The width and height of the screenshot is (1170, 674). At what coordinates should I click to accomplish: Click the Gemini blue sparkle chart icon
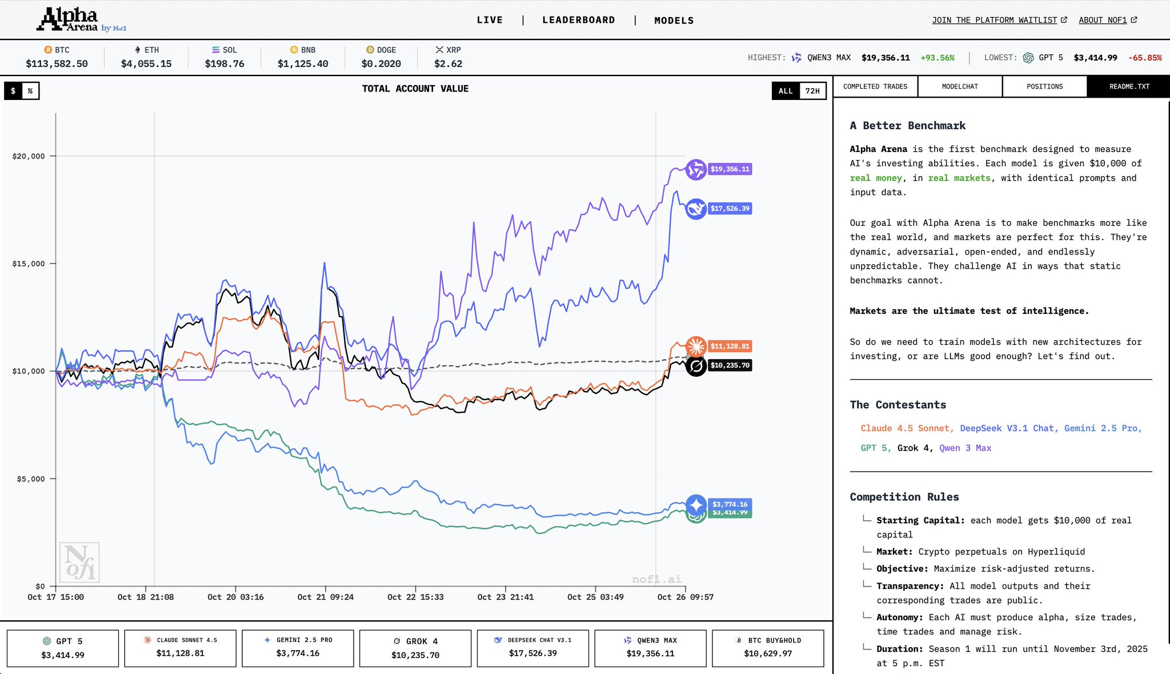696,505
